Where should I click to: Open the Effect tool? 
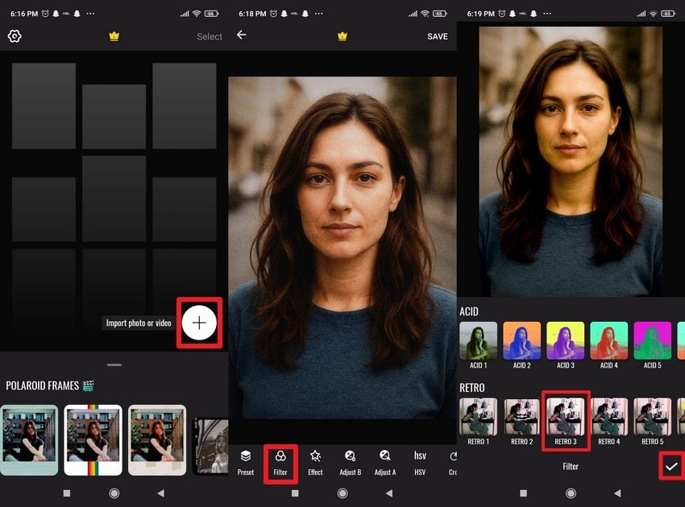[315, 464]
